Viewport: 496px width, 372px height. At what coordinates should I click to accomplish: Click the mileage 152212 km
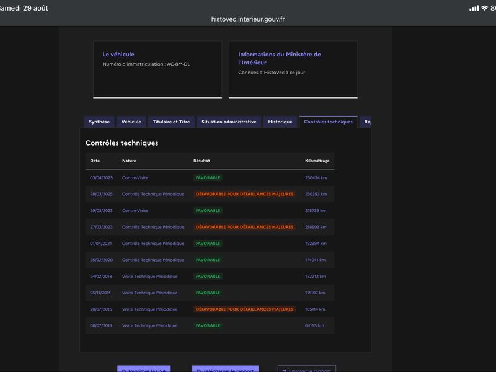pos(316,277)
